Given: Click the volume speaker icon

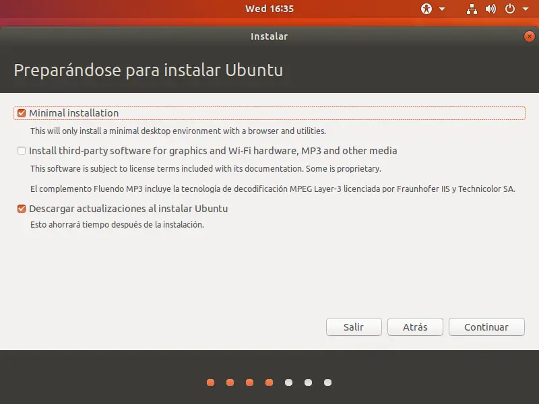Looking at the screenshot, I should [490, 9].
